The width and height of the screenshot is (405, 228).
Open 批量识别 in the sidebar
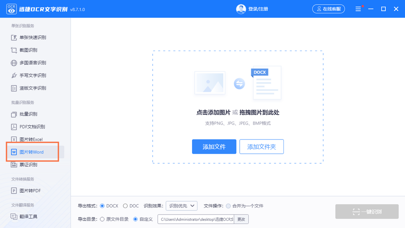point(28,114)
